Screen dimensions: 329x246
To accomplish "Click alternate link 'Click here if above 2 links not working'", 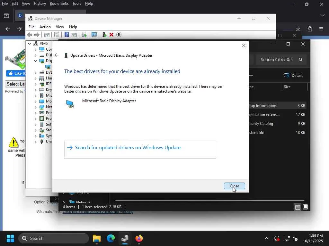I will (98, 212).
